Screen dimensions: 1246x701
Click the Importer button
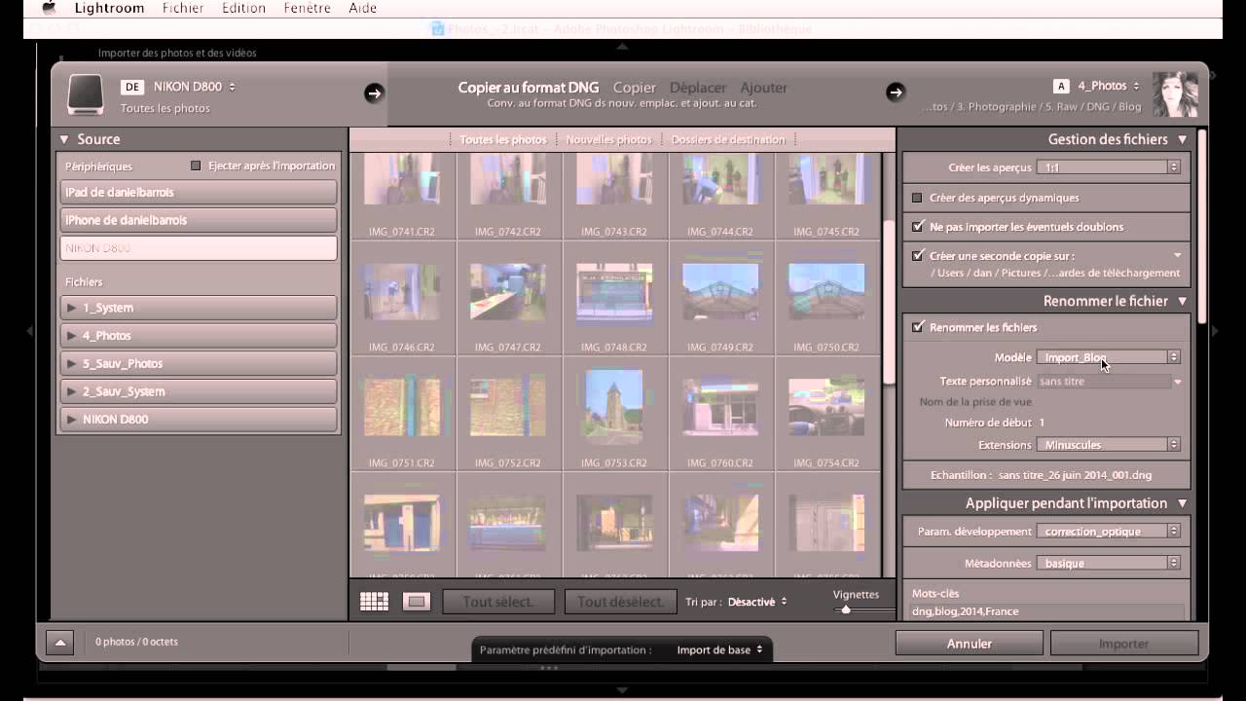[1124, 644]
